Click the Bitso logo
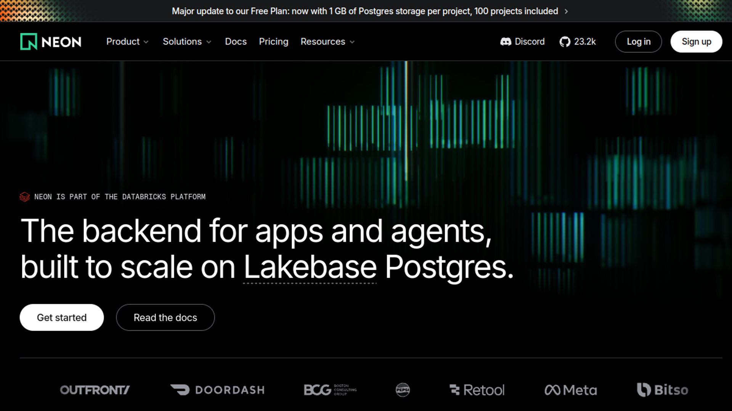This screenshot has width=732, height=411. point(663,390)
